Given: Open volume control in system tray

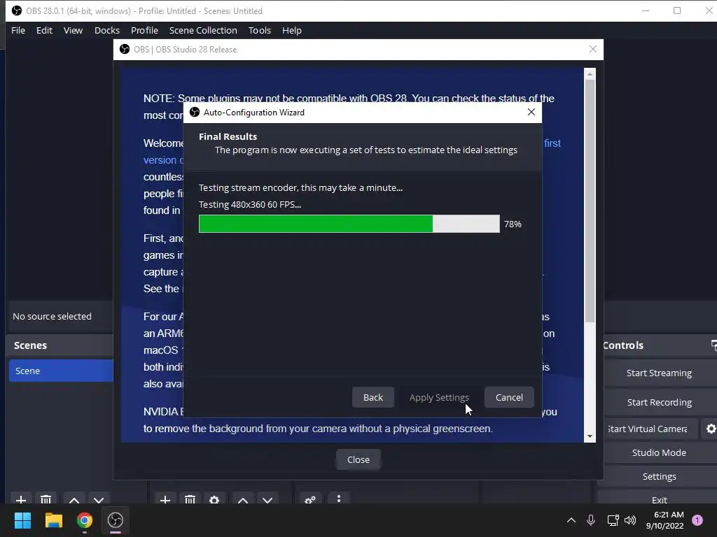Looking at the screenshot, I should click(x=630, y=520).
